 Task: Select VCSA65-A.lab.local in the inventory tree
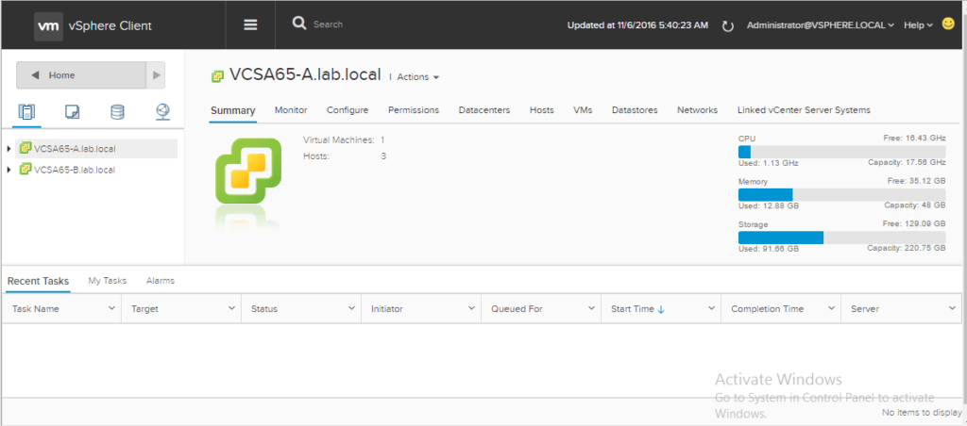pyautogui.click(x=75, y=148)
